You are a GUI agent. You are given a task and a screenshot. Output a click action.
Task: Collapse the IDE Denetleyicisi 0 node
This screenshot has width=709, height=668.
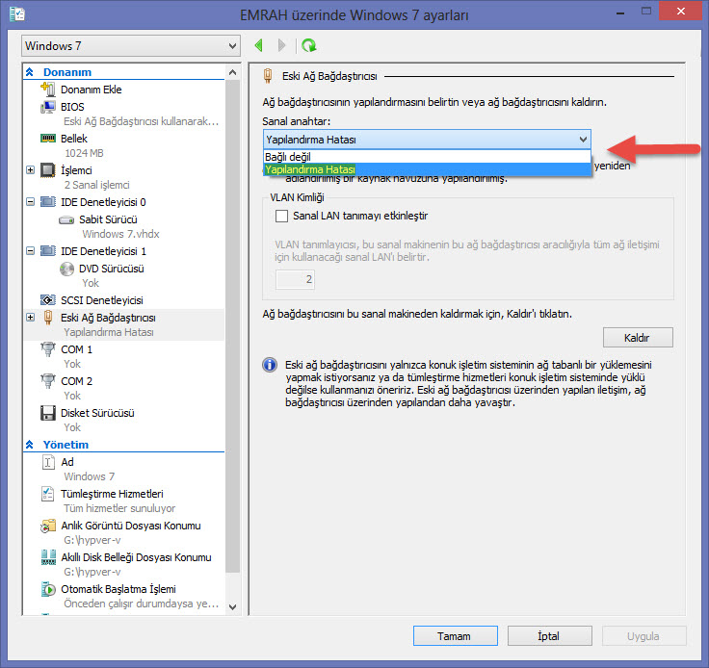(30, 202)
